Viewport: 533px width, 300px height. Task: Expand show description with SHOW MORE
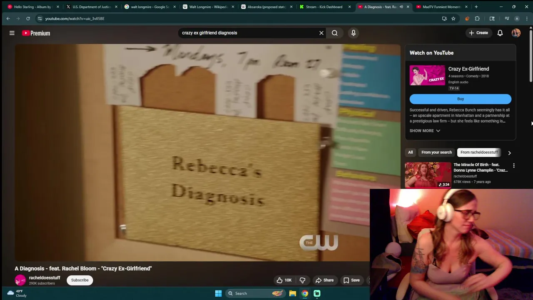(425, 130)
